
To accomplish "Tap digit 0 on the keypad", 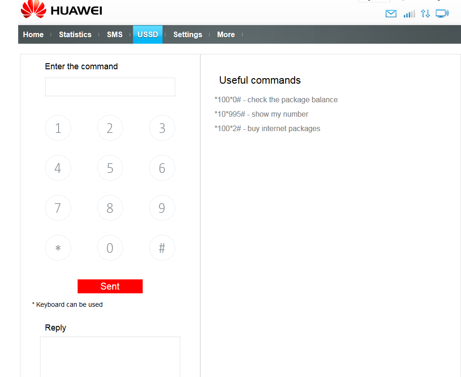I will click(x=110, y=248).
